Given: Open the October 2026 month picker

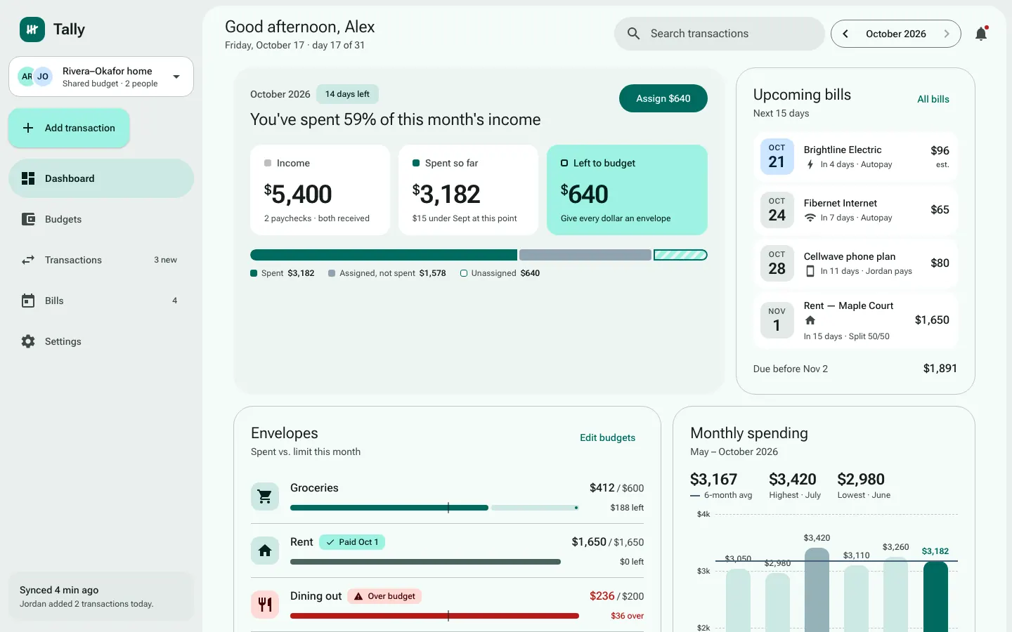Looking at the screenshot, I should click(x=896, y=34).
